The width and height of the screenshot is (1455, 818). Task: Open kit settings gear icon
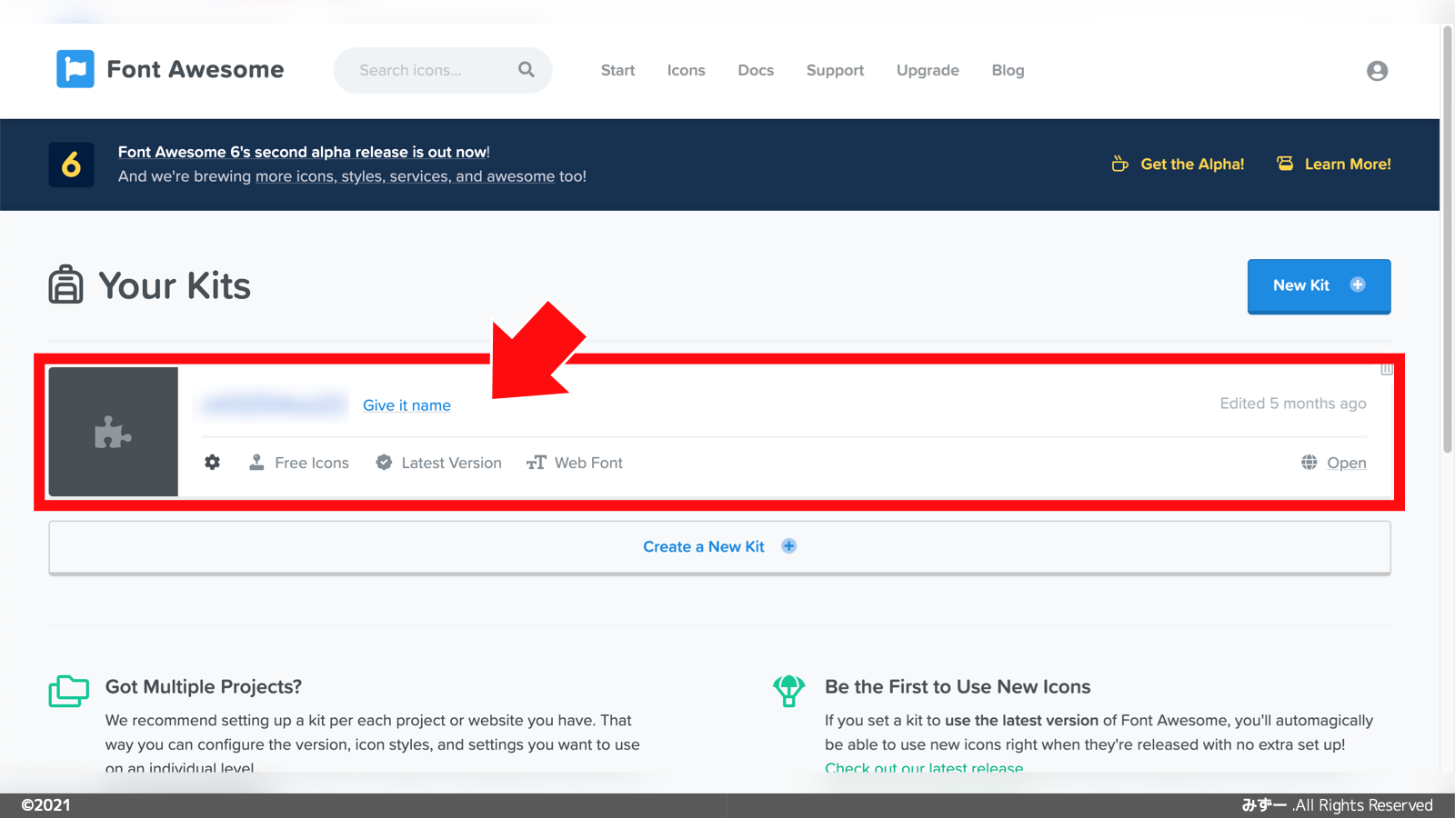click(x=212, y=463)
